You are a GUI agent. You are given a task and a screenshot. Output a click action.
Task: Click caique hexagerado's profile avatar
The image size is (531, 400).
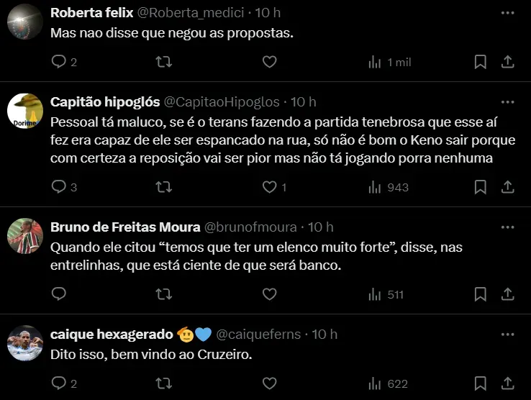click(x=25, y=343)
